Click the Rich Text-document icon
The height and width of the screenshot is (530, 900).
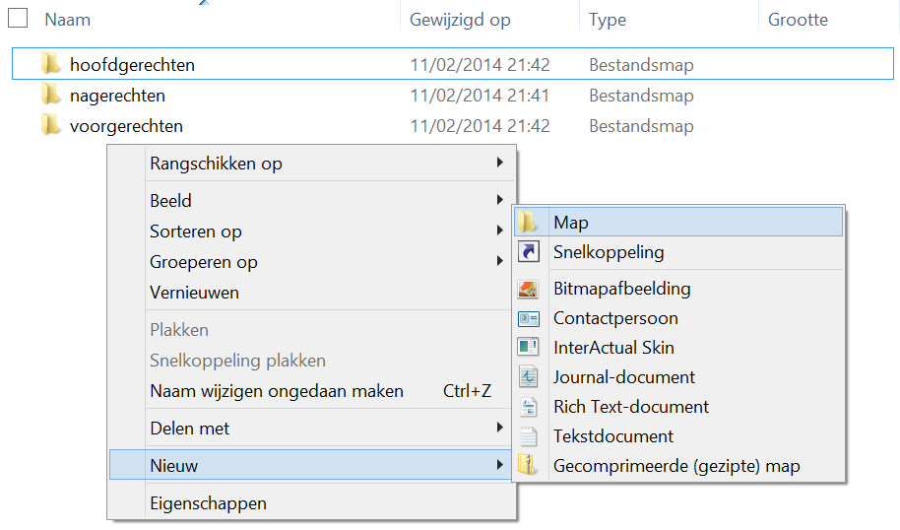coord(528,407)
